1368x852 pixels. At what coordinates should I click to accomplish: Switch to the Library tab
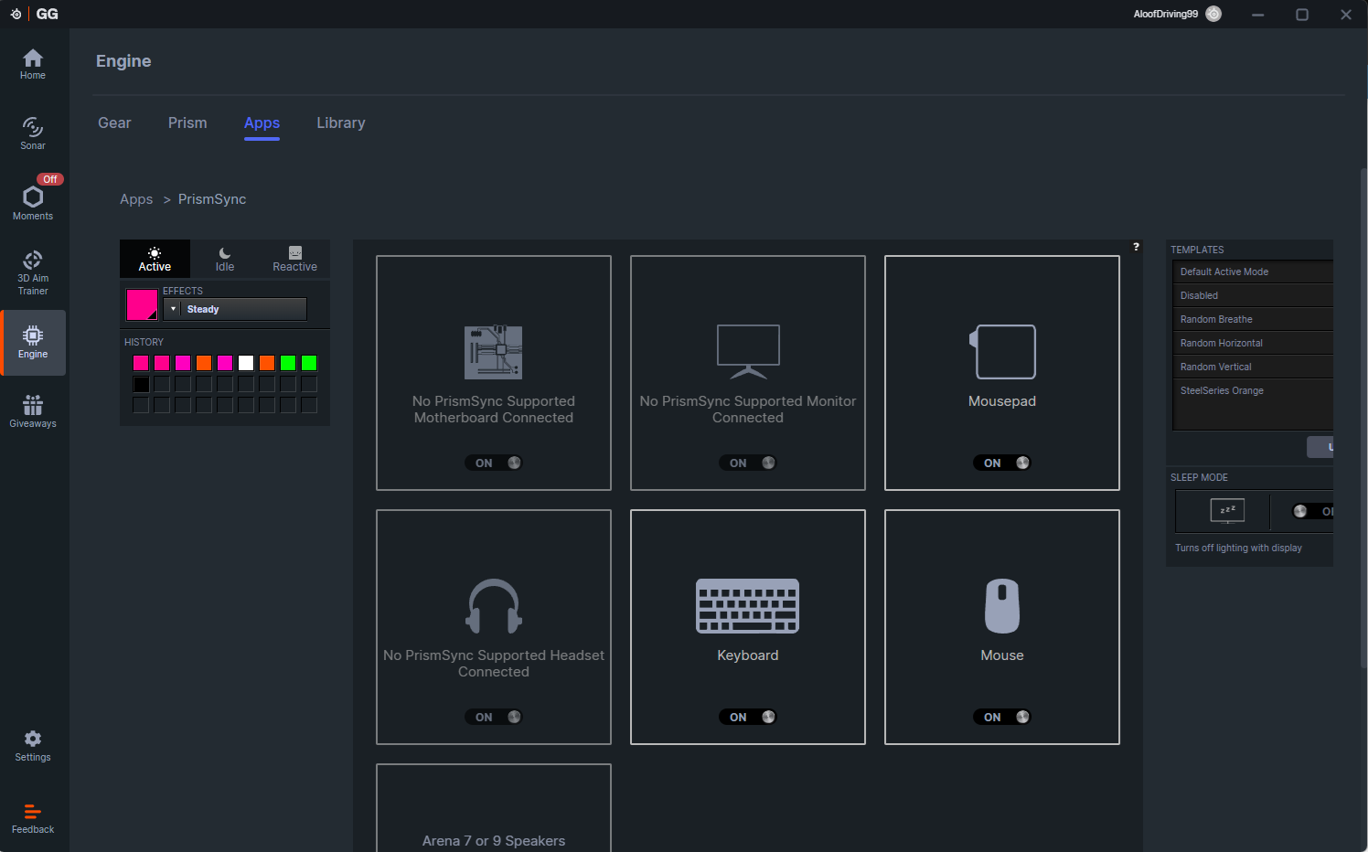point(341,122)
